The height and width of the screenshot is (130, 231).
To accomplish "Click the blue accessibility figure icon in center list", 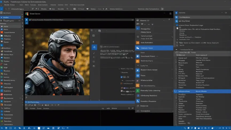I will [138, 101].
